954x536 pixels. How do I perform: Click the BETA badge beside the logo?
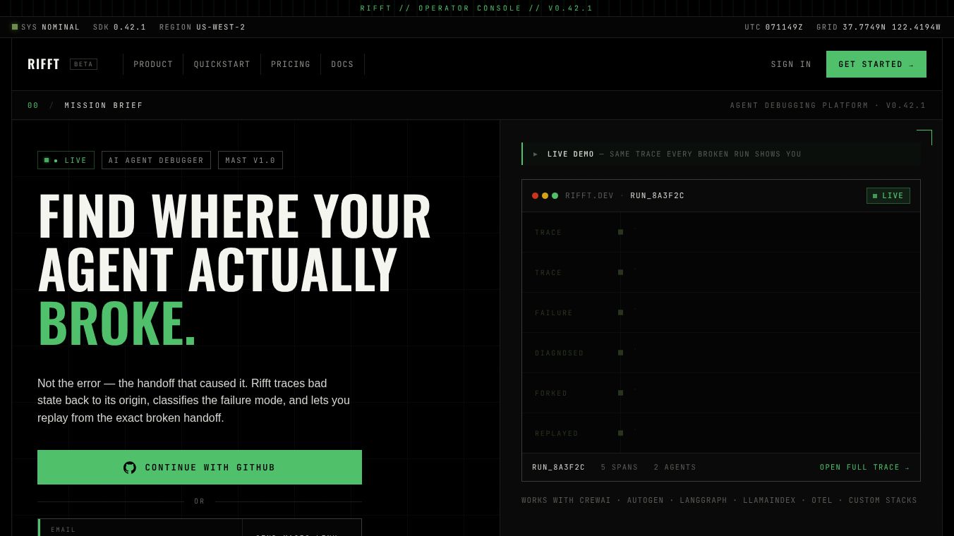coord(83,64)
